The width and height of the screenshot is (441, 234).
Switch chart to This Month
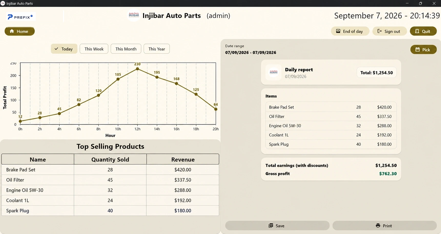(126, 49)
